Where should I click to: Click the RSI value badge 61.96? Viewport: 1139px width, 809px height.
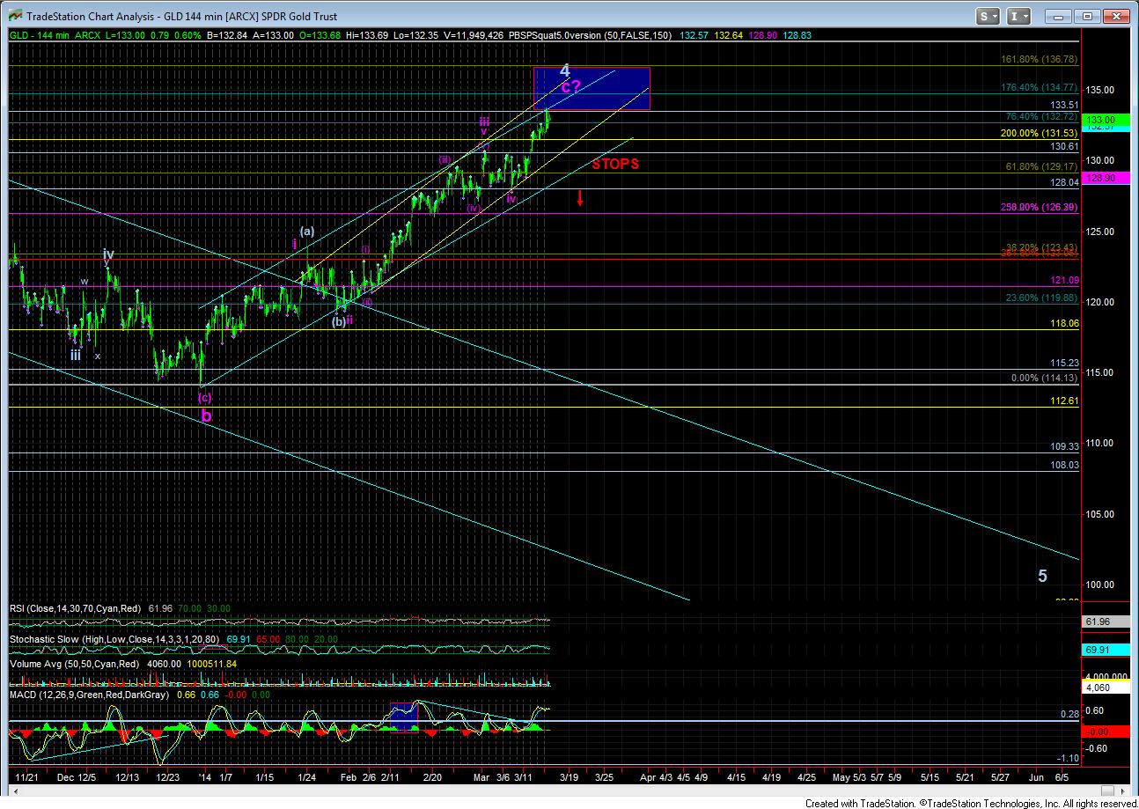(1105, 622)
